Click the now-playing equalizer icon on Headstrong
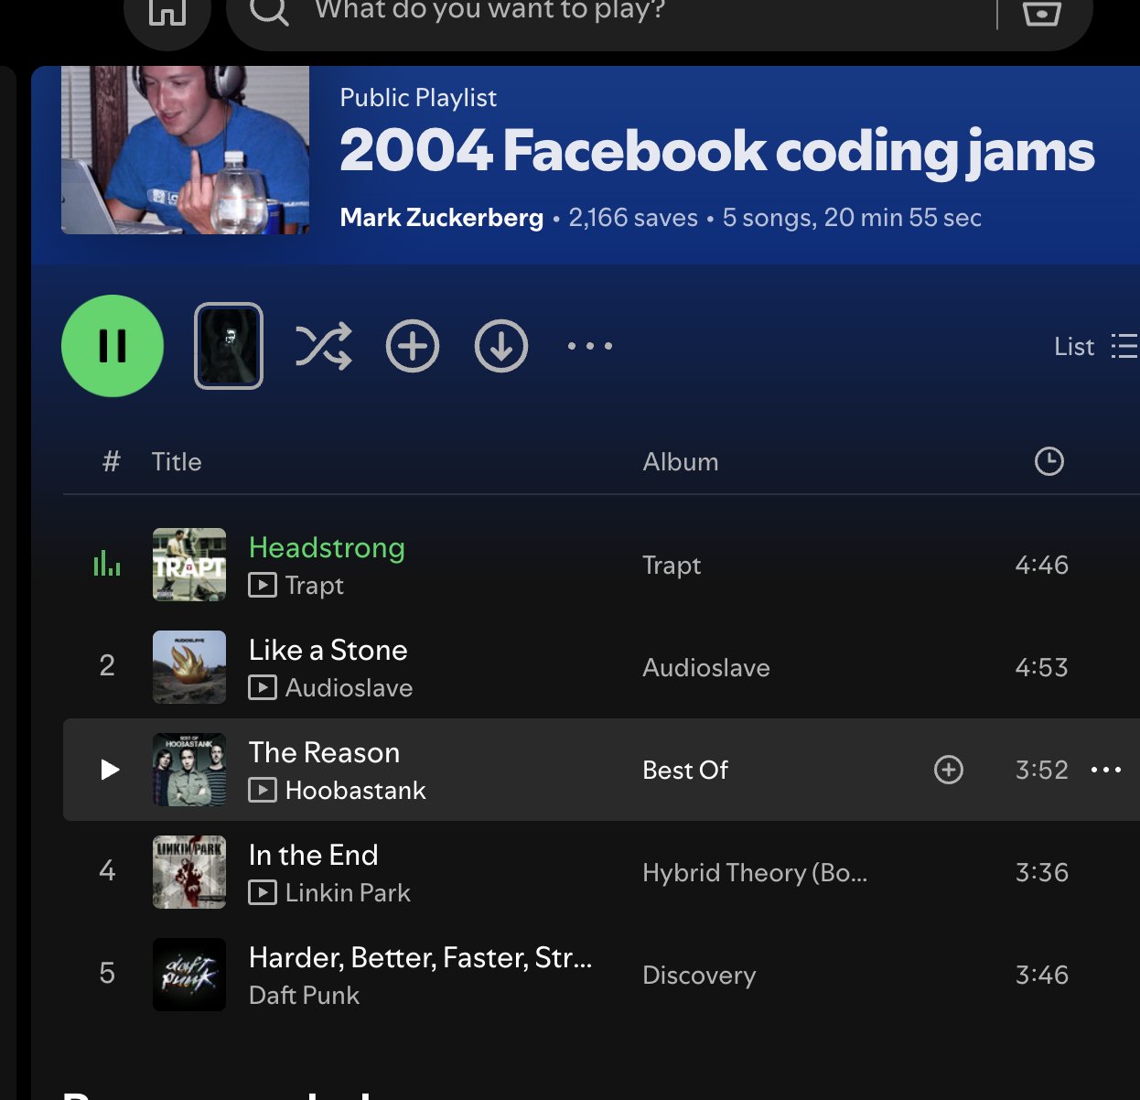Image resolution: width=1140 pixels, height=1100 pixels. 107,563
